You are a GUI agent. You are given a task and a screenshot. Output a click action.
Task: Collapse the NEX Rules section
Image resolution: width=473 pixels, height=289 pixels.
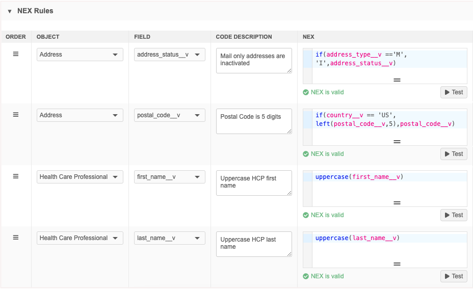(10, 11)
